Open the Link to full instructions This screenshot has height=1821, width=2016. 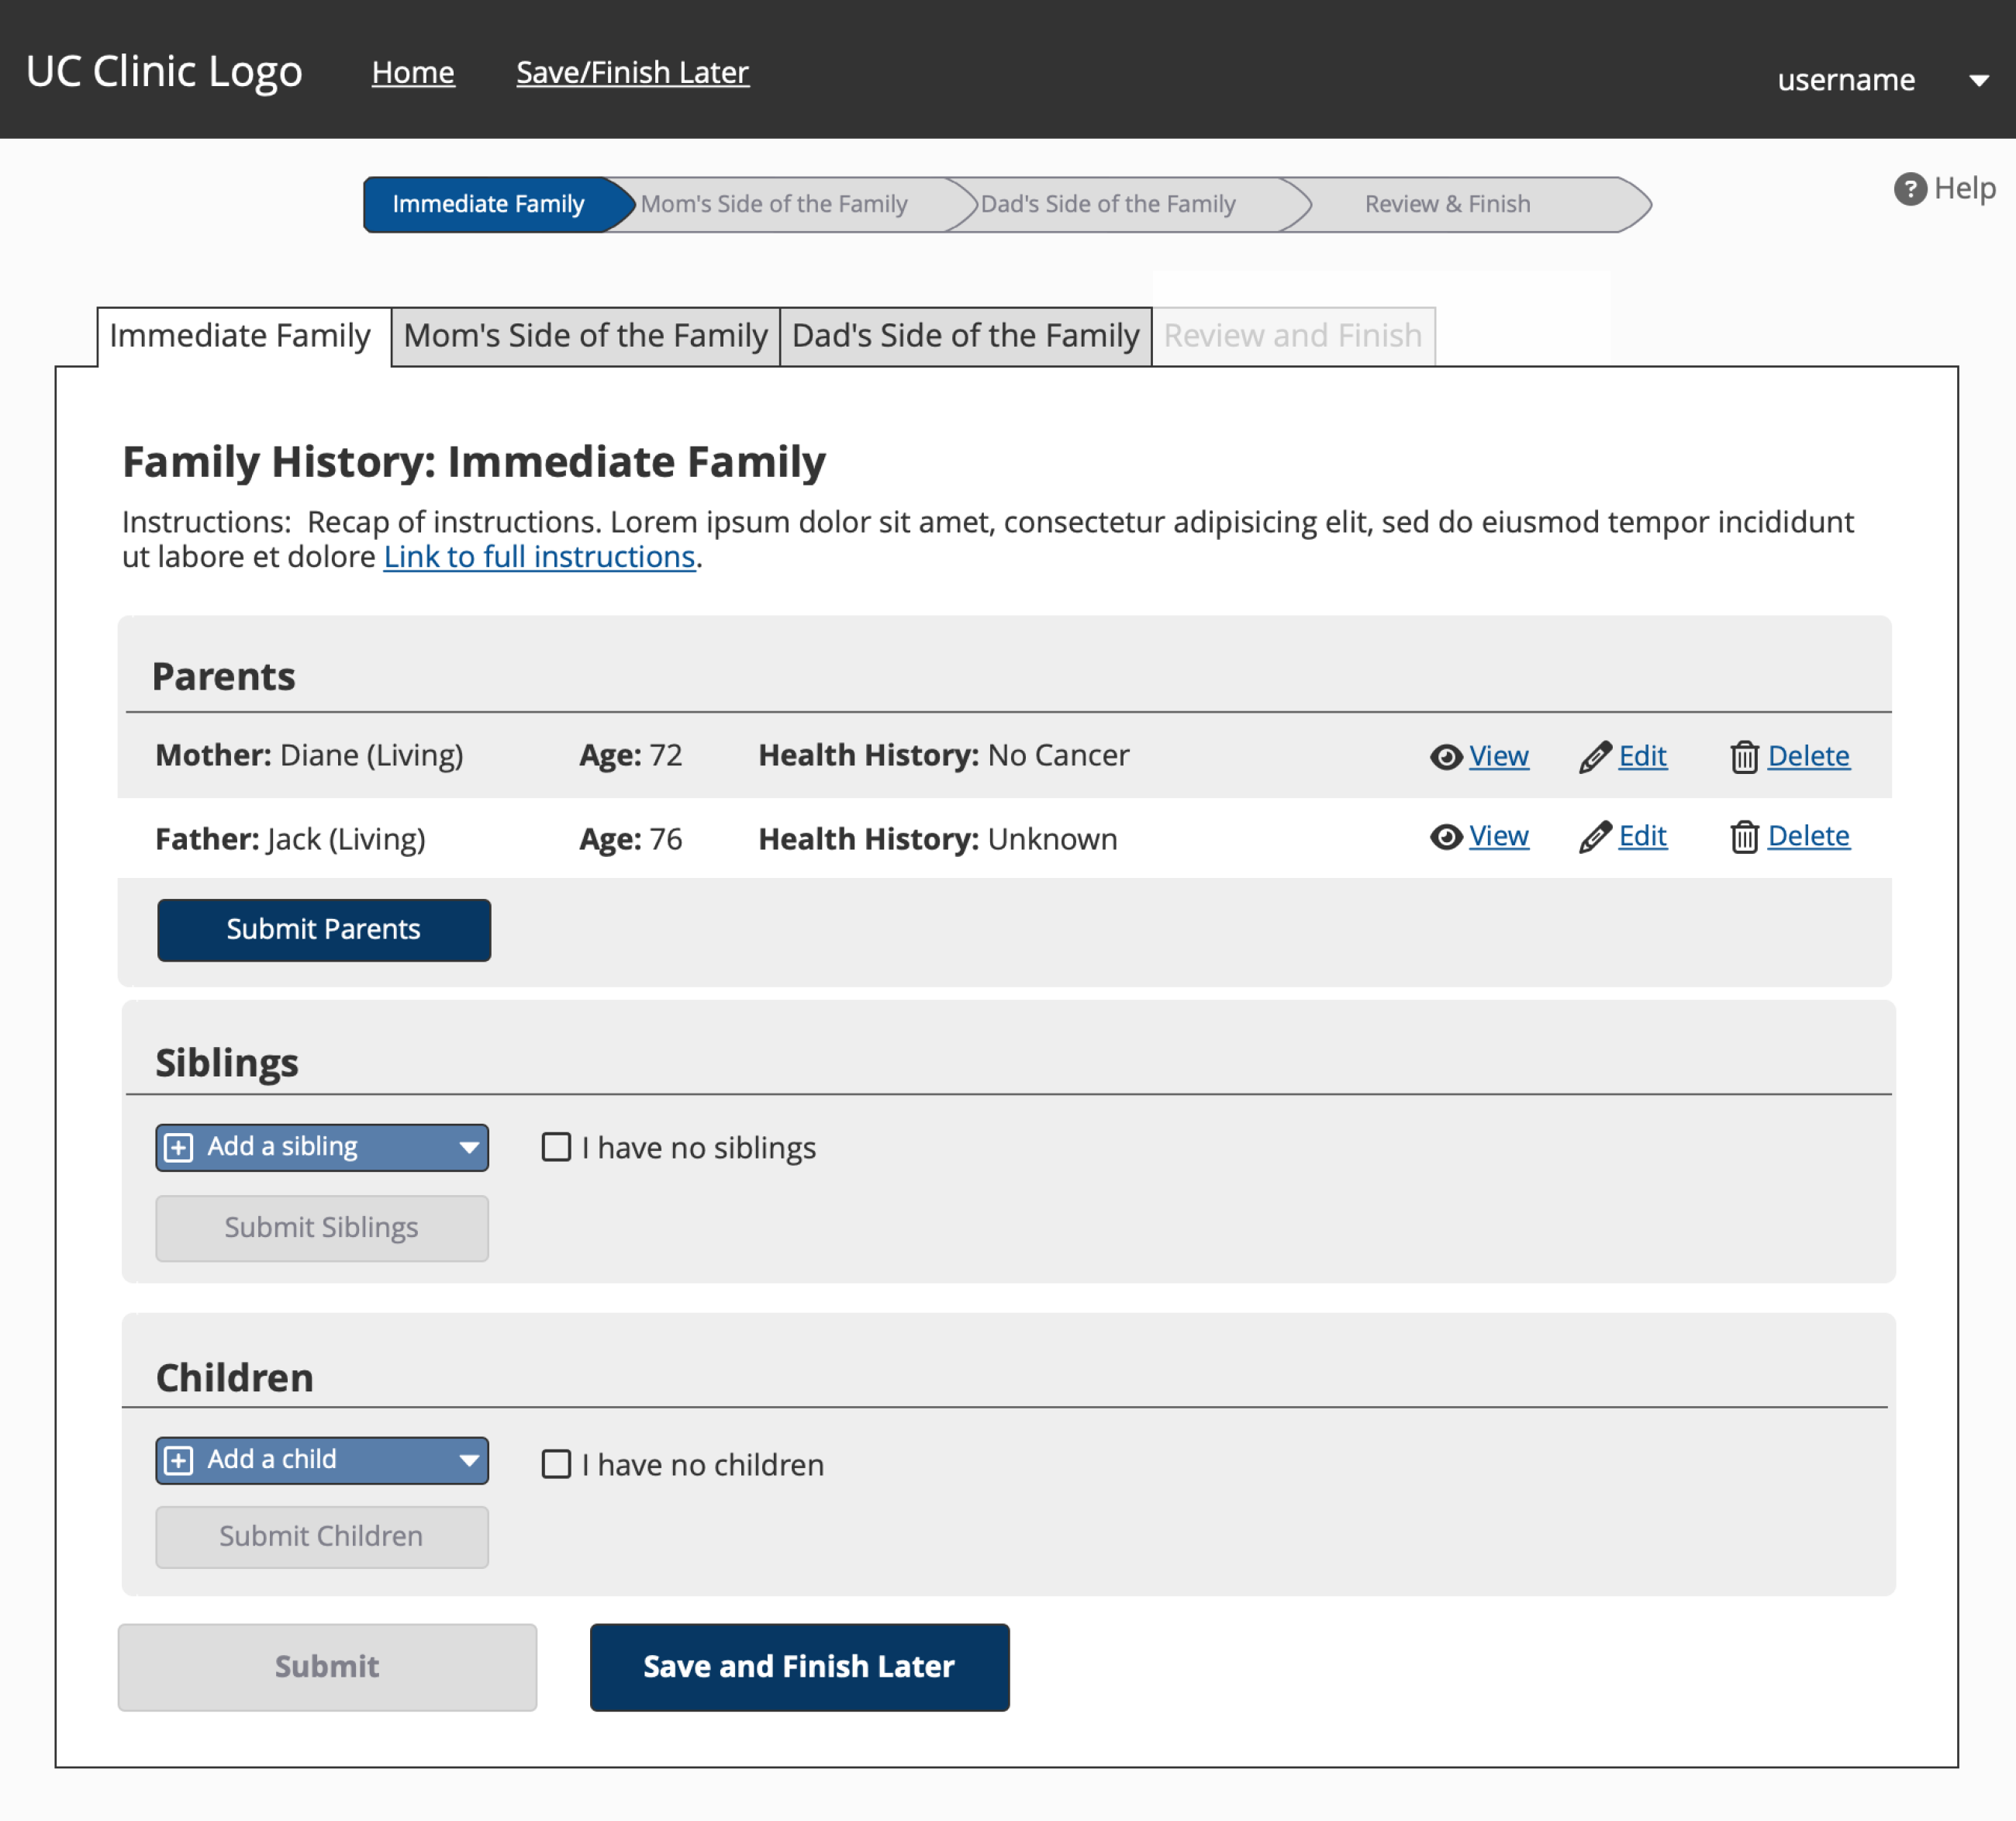pos(539,556)
